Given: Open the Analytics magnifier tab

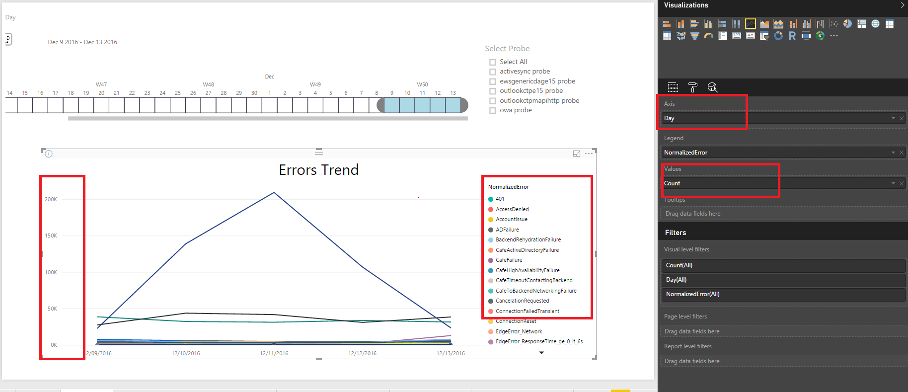Looking at the screenshot, I should point(712,87).
